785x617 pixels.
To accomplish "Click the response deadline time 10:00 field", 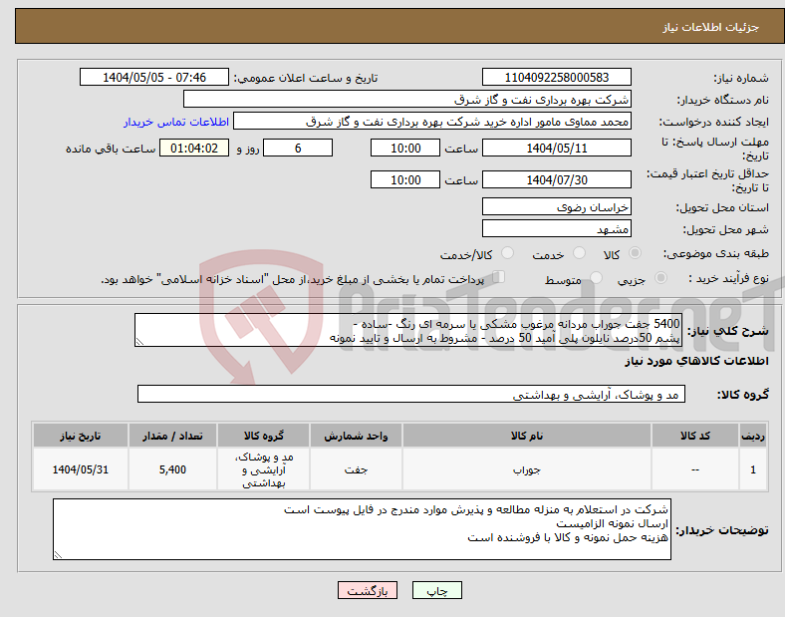I will (405, 149).
